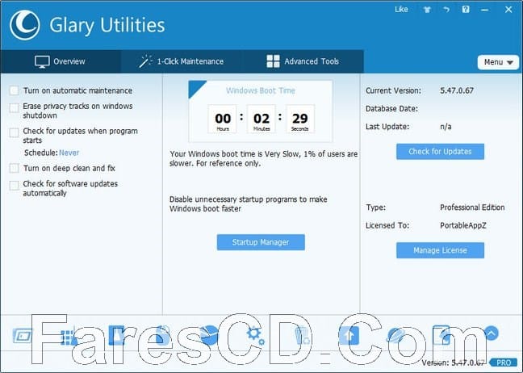
Task: Click the Glary Utilities title text
Action: pyautogui.click(x=107, y=25)
